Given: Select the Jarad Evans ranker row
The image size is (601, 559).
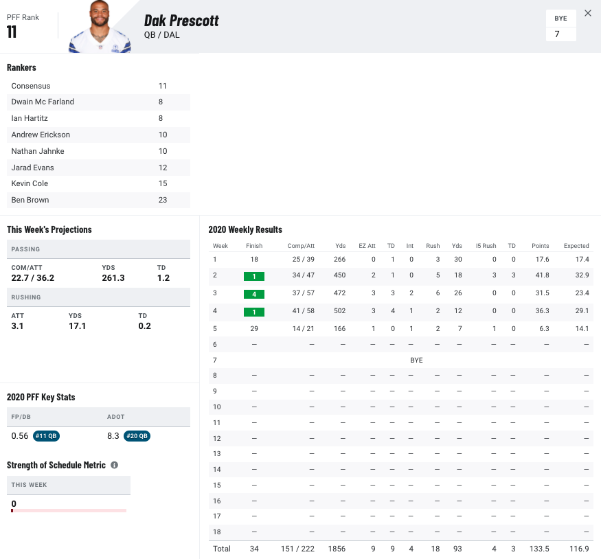Looking at the screenshot, I should [x=98, y=168].
